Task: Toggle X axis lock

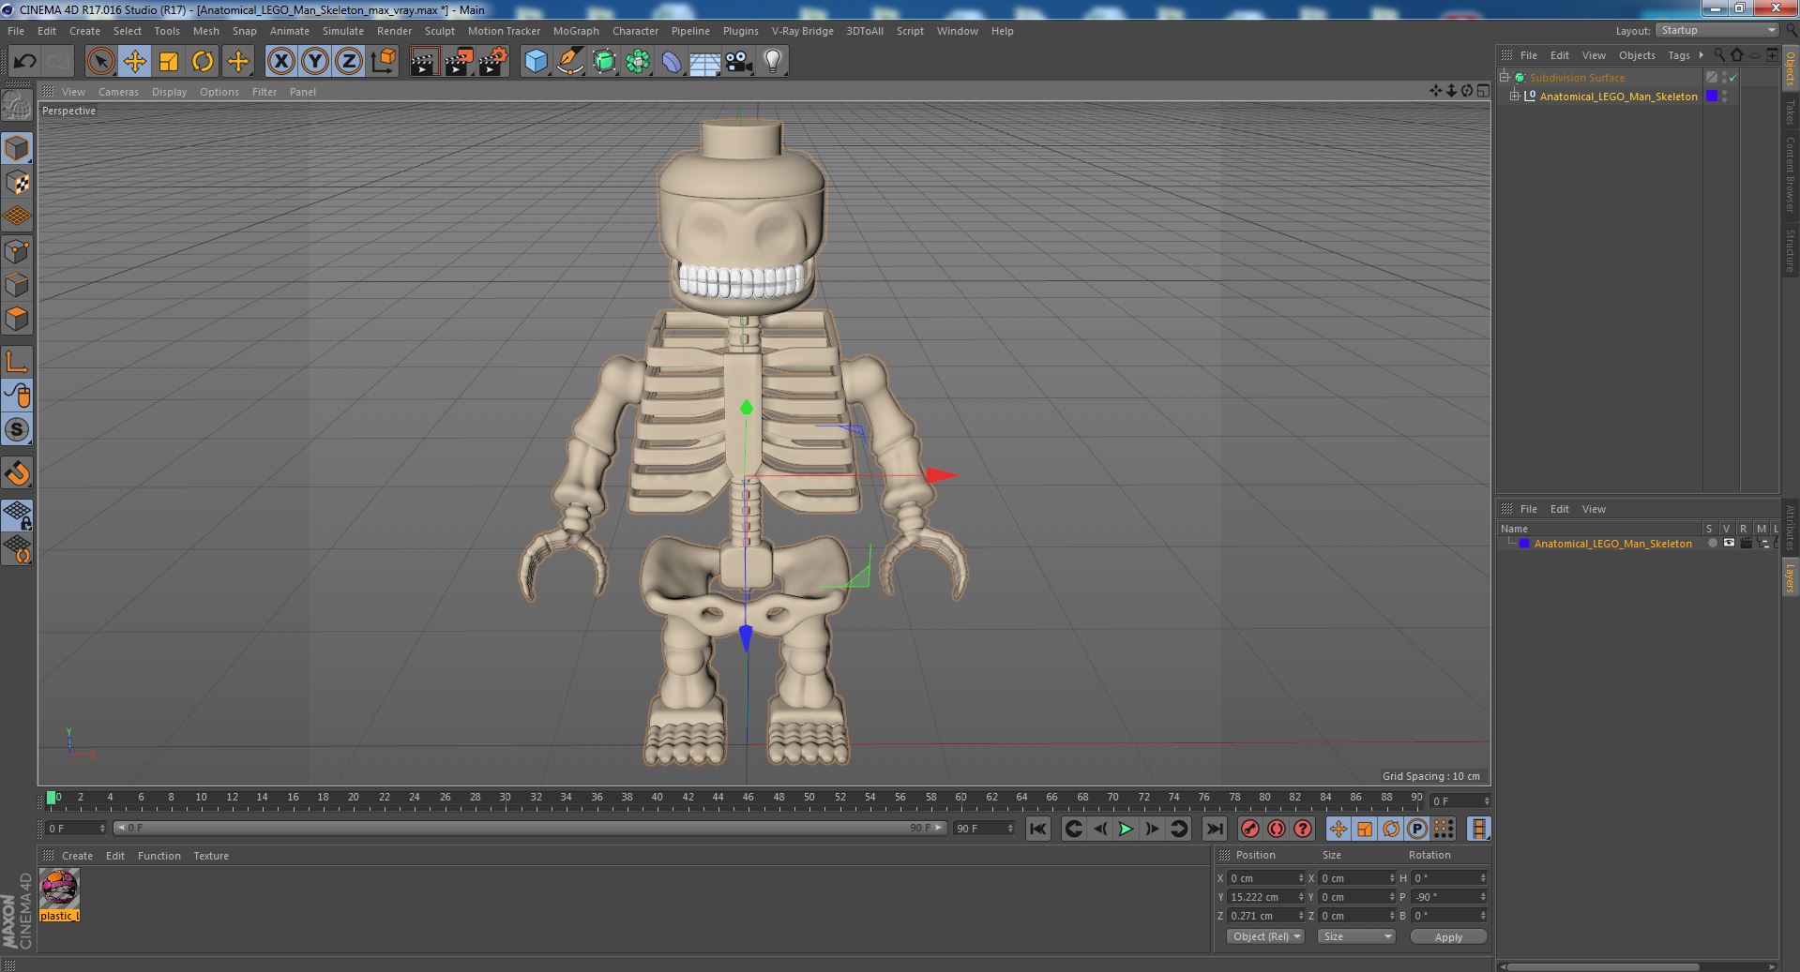Action: pos(280,62)
